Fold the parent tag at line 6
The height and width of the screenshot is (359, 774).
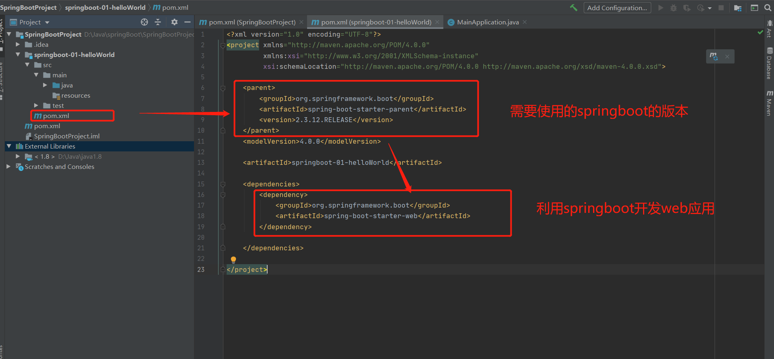pos(223,88)
